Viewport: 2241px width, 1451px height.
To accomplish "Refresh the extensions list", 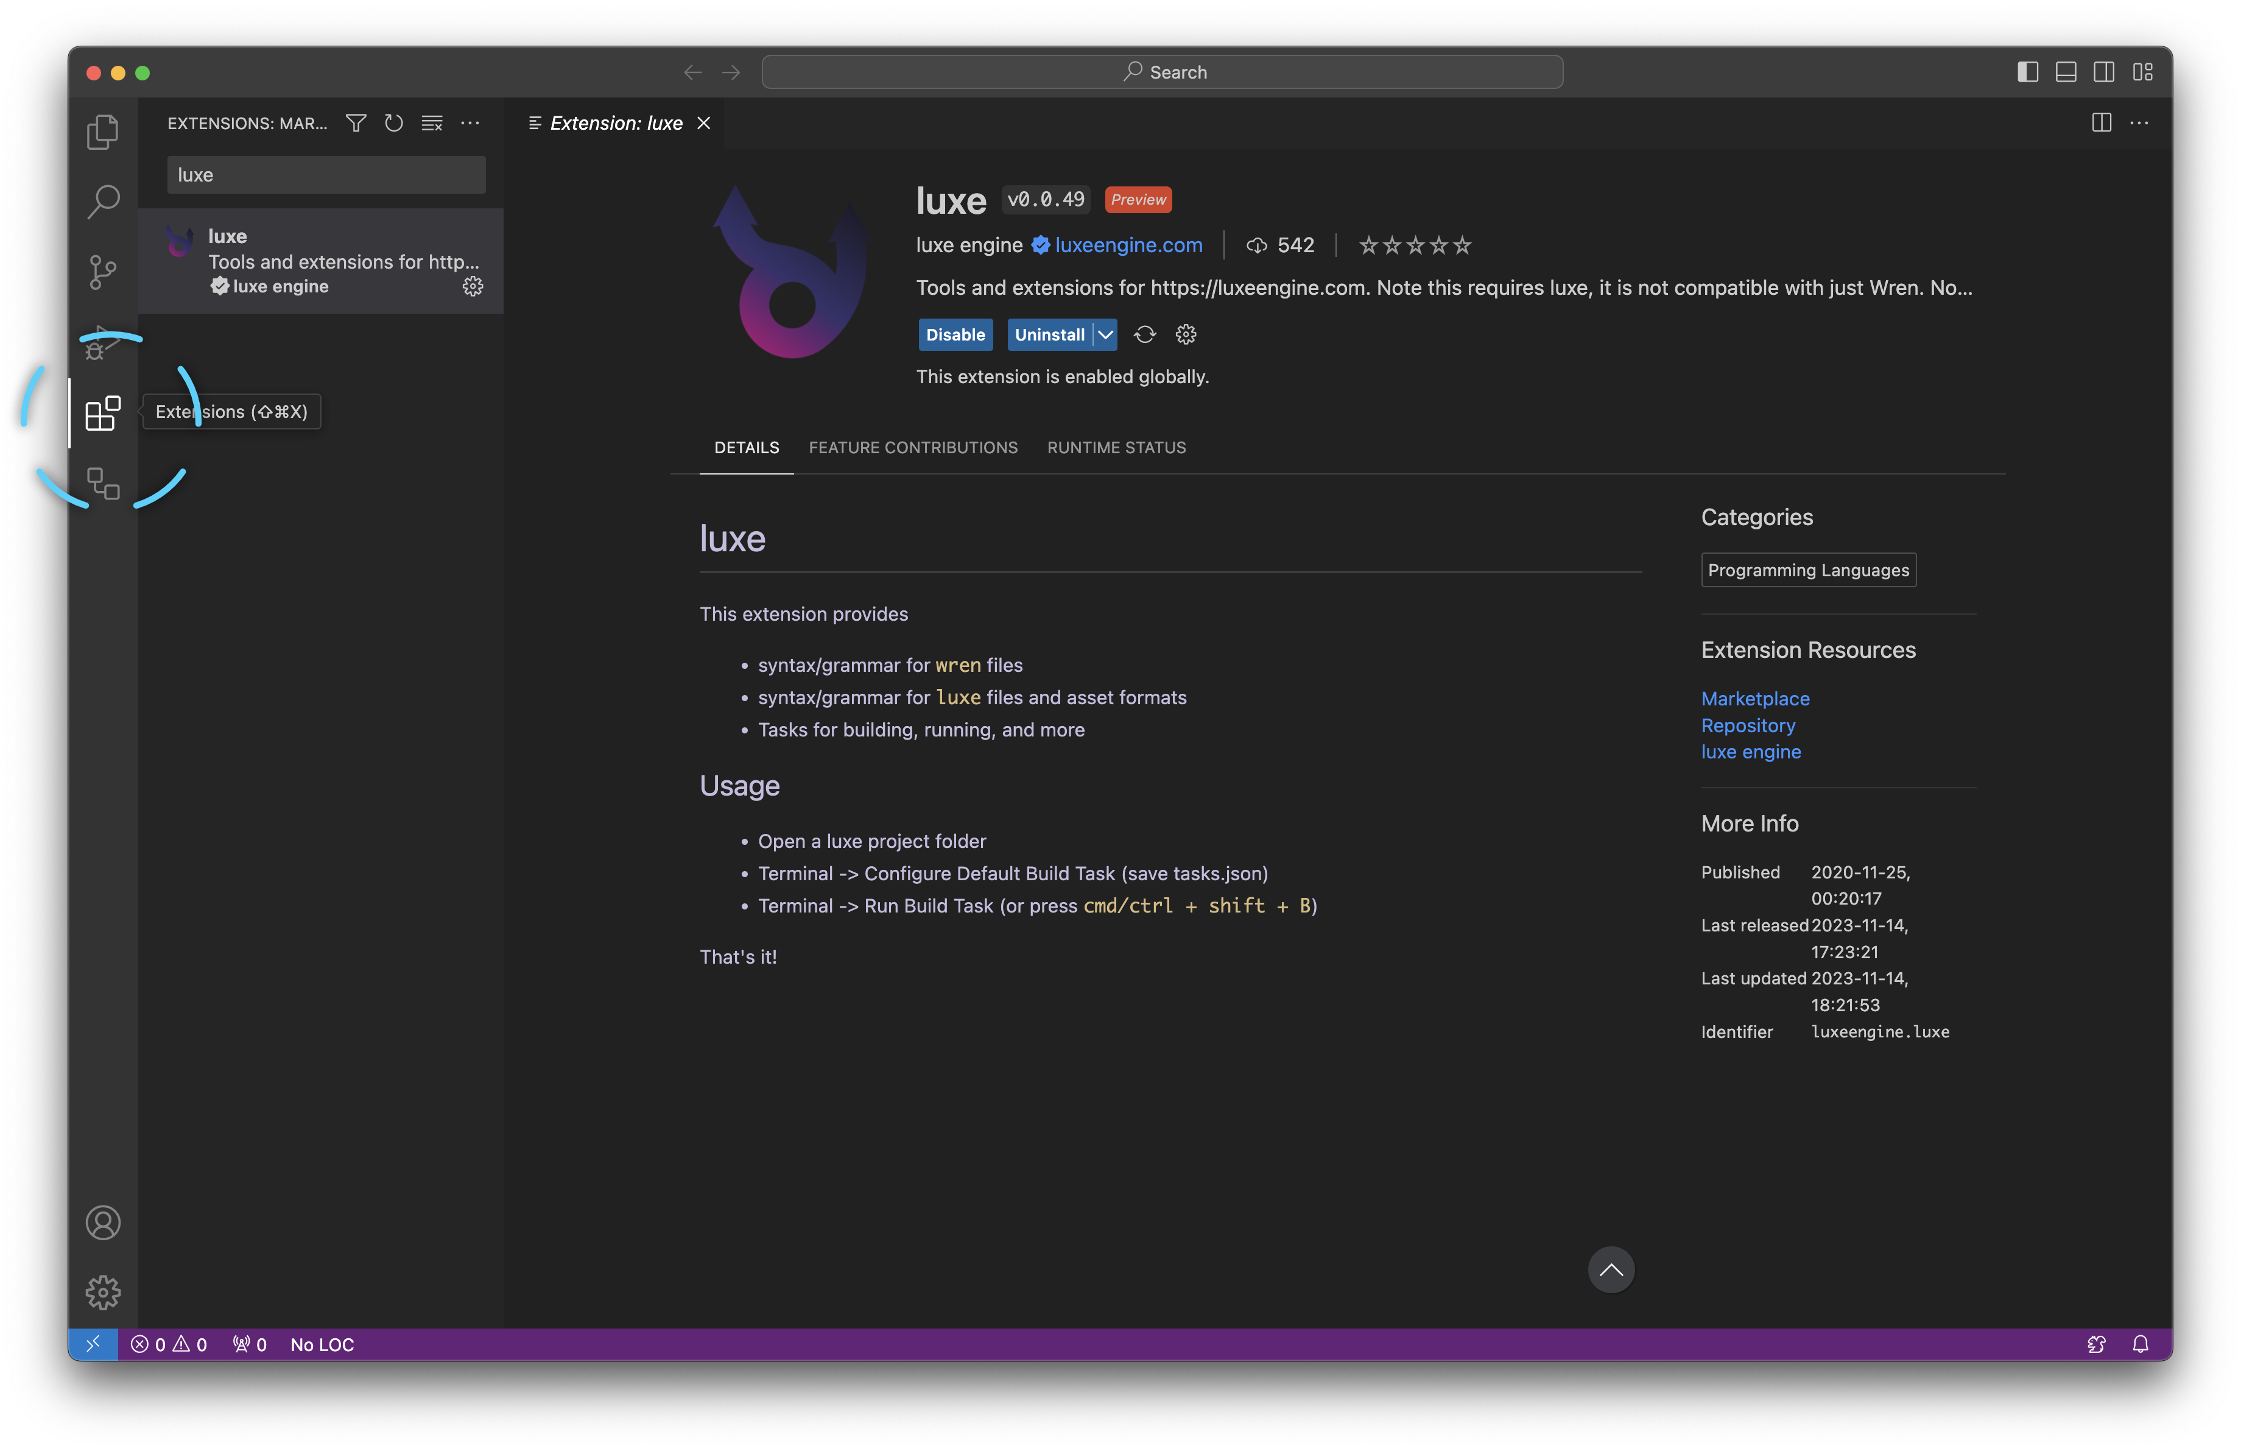I will [393, 123].
